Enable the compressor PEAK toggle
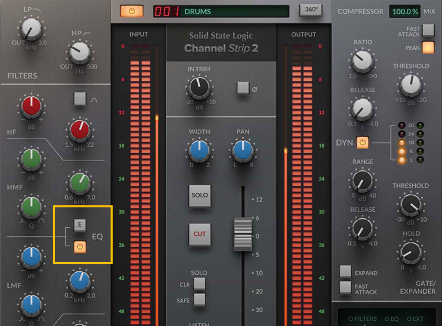This screenshot has width=442, height=326. pos(428,47)
